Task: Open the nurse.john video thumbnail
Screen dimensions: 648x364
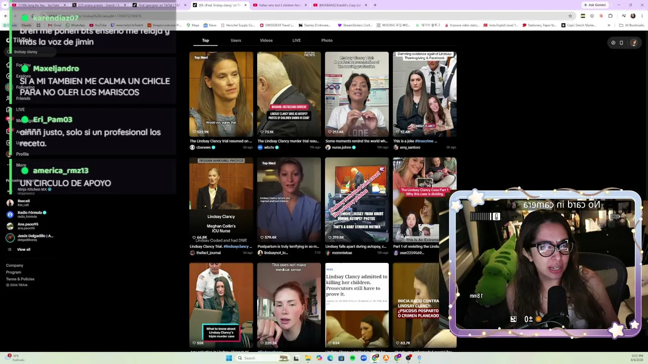Action: [x=357, y=94]
